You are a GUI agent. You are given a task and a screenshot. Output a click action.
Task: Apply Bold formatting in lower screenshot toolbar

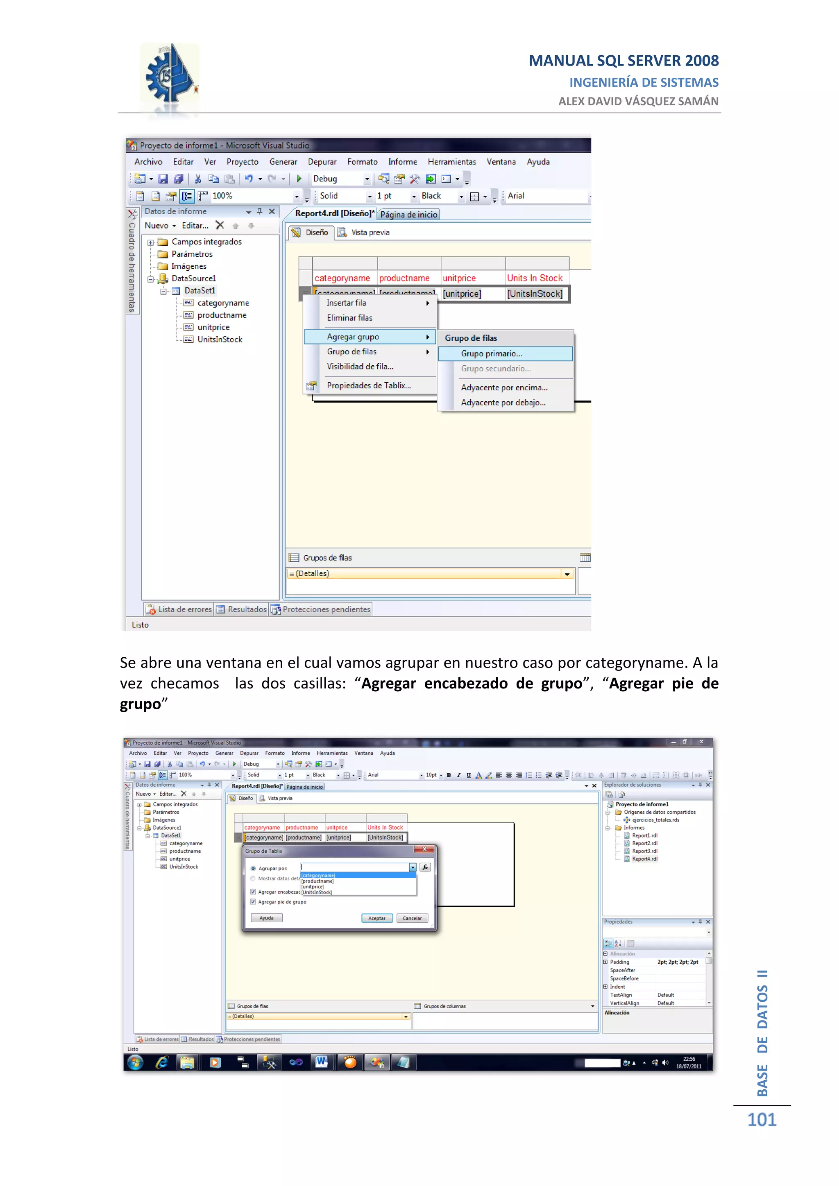coord(449,775)
